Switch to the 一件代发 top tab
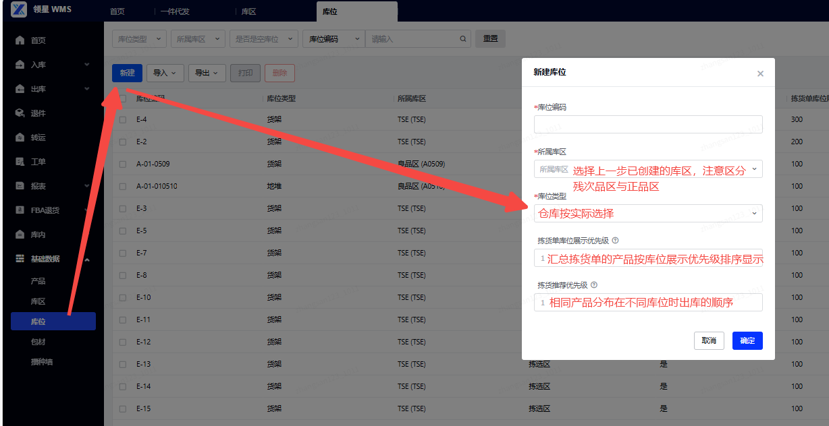829x426 pixels. [x=175, y=11]
